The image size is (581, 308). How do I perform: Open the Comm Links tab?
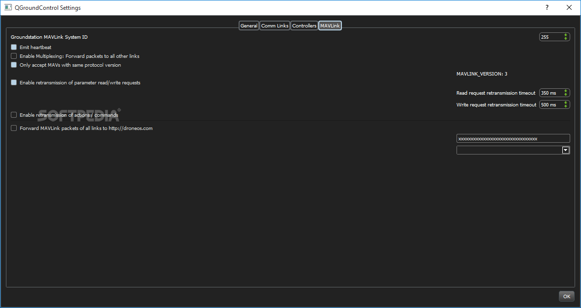275,26
